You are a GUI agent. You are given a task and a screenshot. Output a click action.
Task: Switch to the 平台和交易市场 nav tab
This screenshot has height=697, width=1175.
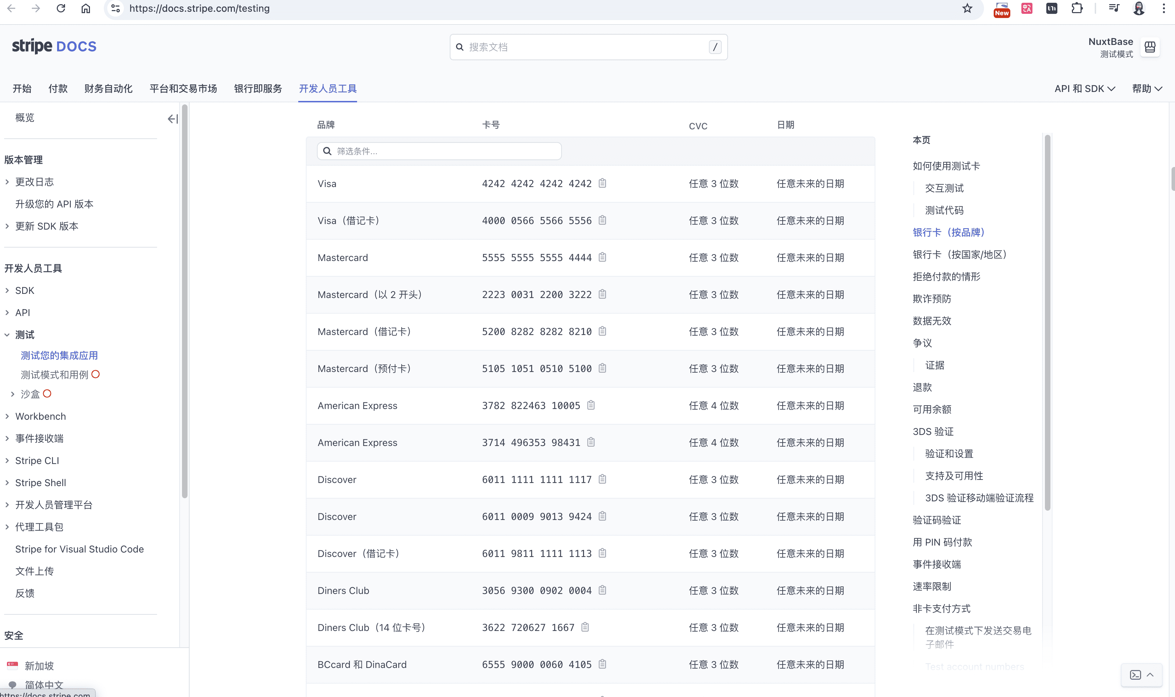click(x=183, y=89)
